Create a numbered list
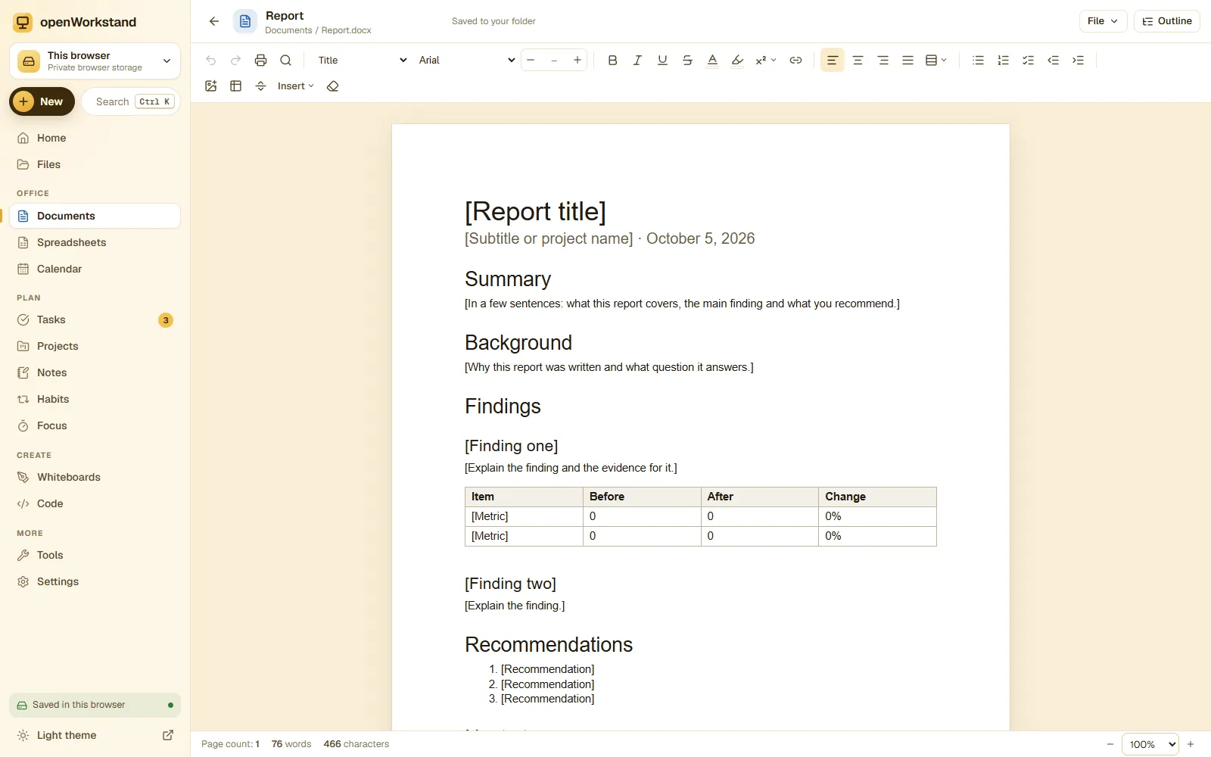 coord(1003,61)
